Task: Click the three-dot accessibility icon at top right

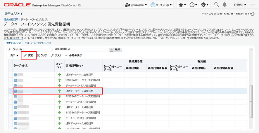Action: [253, 5]
